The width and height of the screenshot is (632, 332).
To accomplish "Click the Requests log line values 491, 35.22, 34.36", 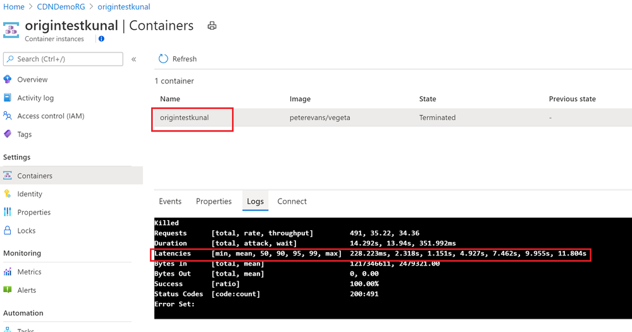I will tap(385, 233).
